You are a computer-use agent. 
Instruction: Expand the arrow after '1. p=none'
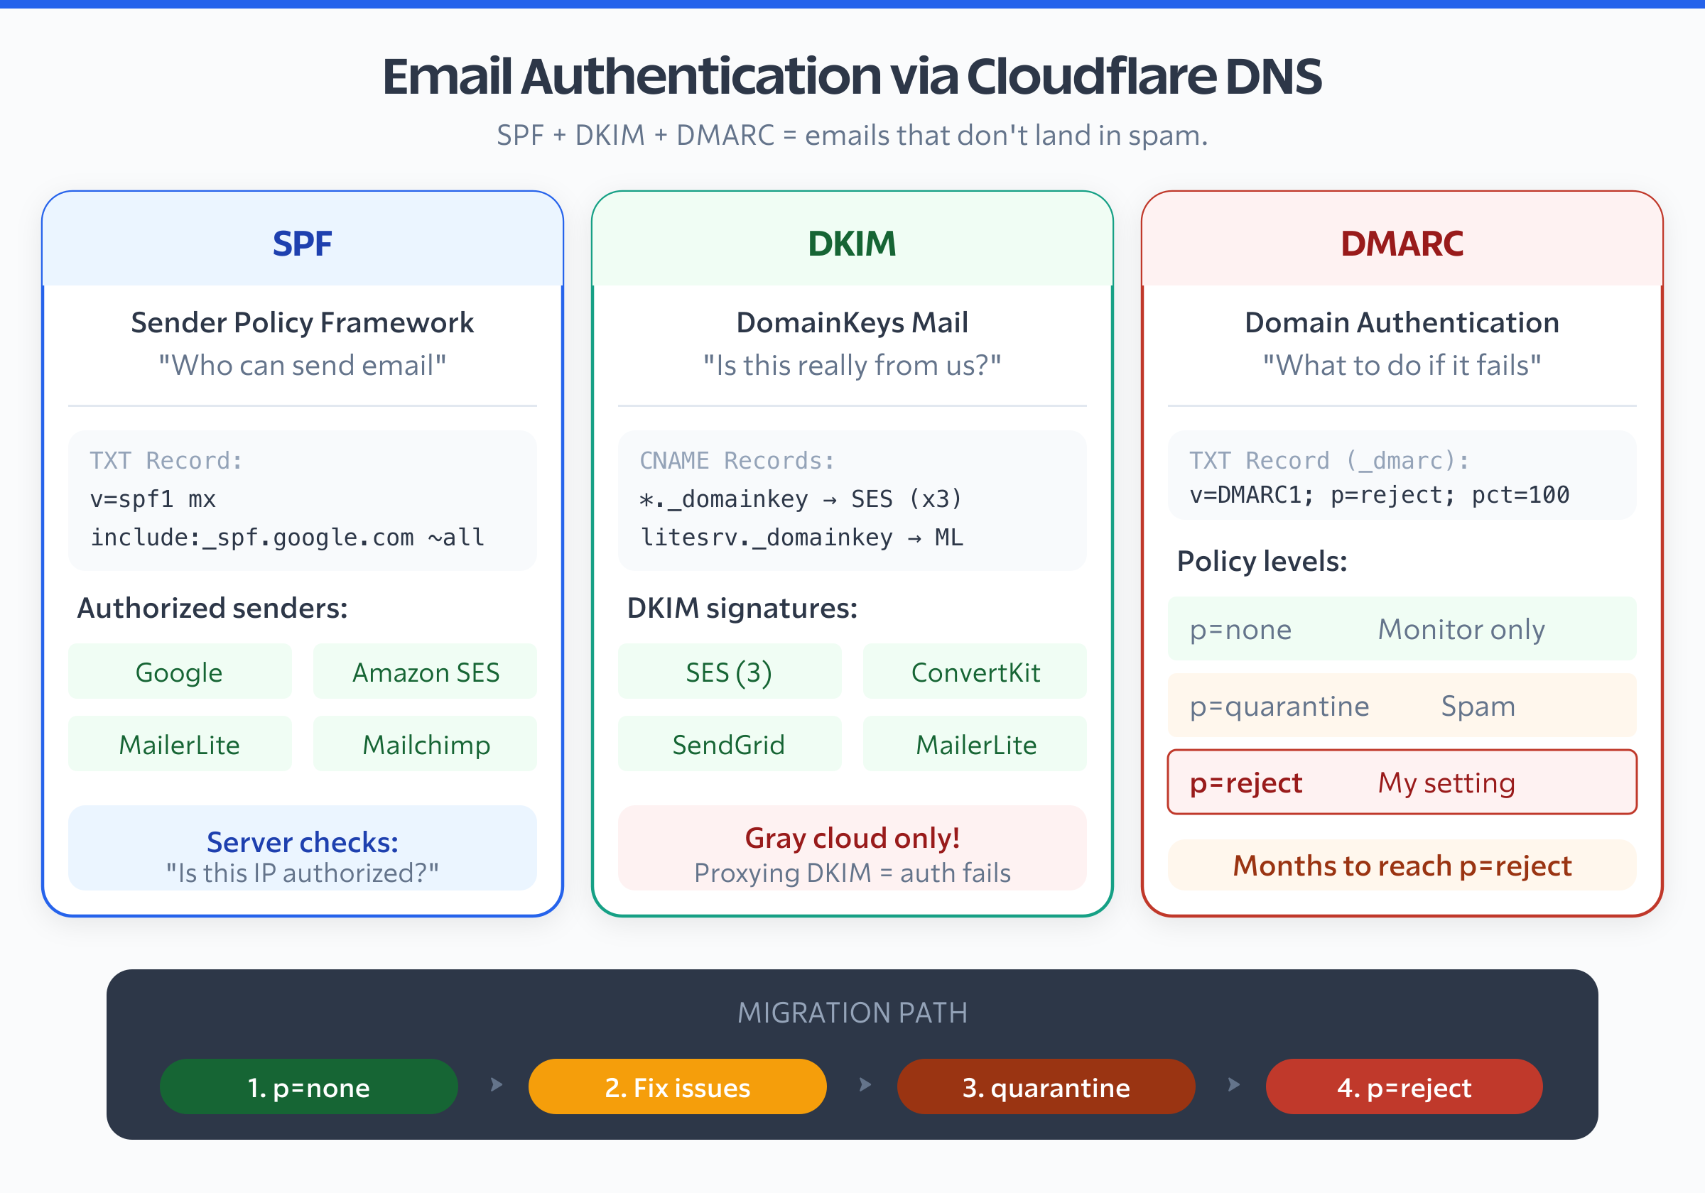pyautogui.click(x=495, y=1087)
